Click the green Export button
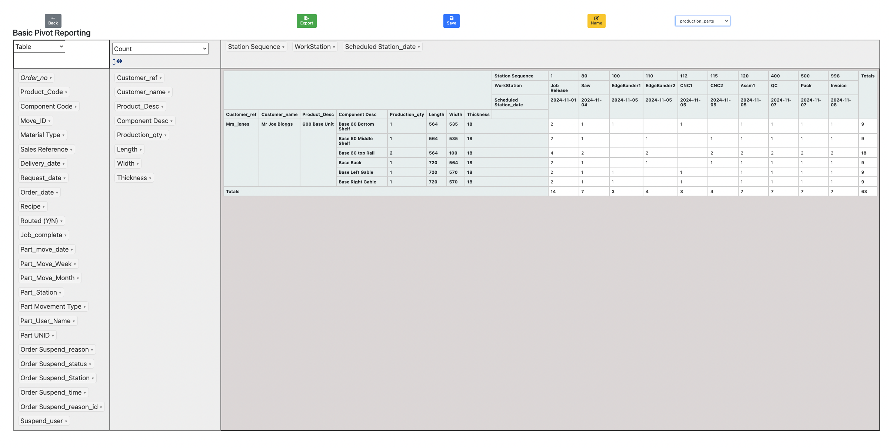This screenshot has width=889, height=448. click(x=306, y=21)
